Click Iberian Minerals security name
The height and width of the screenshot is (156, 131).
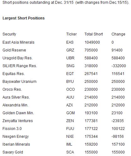16,144
